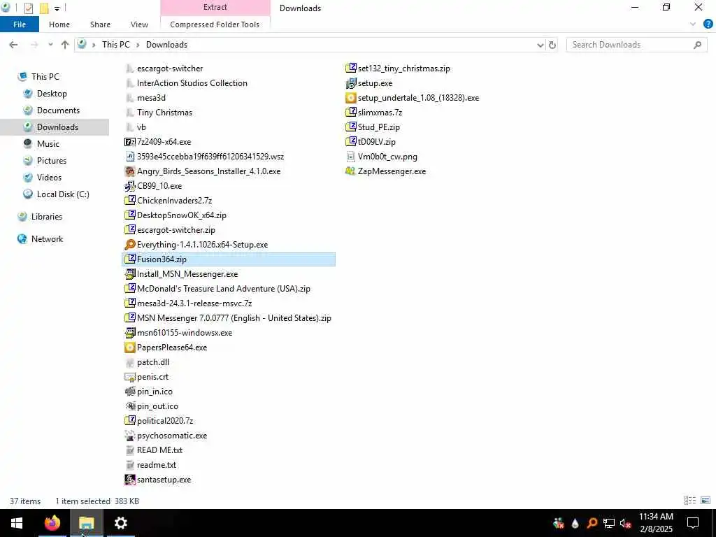
Task: Select the psychosomatic.exe icon
Action: point(129,436)
